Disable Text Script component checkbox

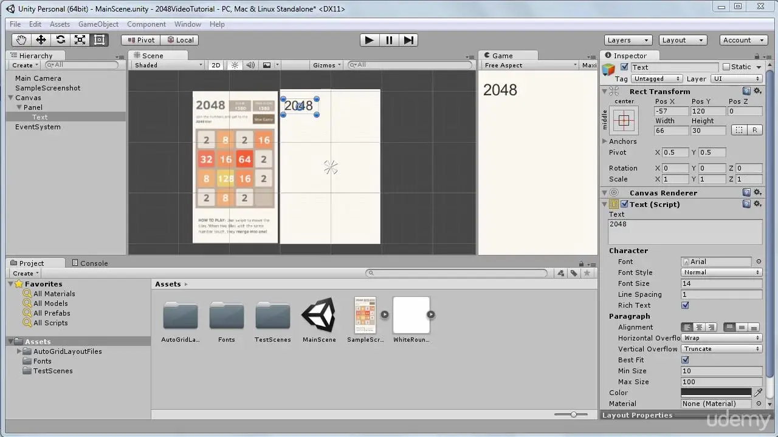coord(624,204)
